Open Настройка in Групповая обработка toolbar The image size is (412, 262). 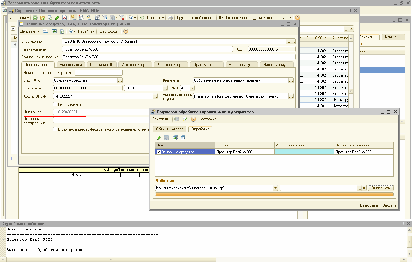[x=207, y=119]
